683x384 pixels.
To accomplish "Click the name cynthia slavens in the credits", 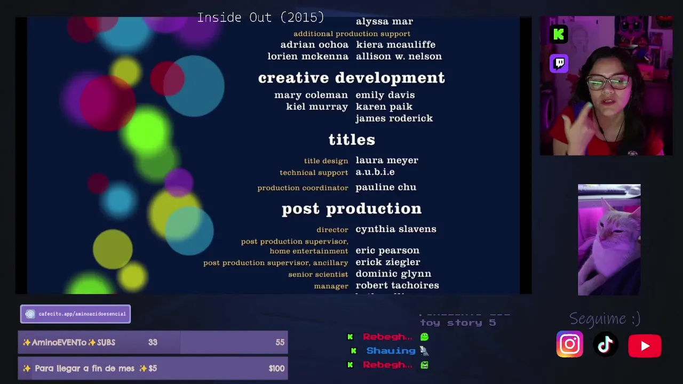I will click(396, 229).
